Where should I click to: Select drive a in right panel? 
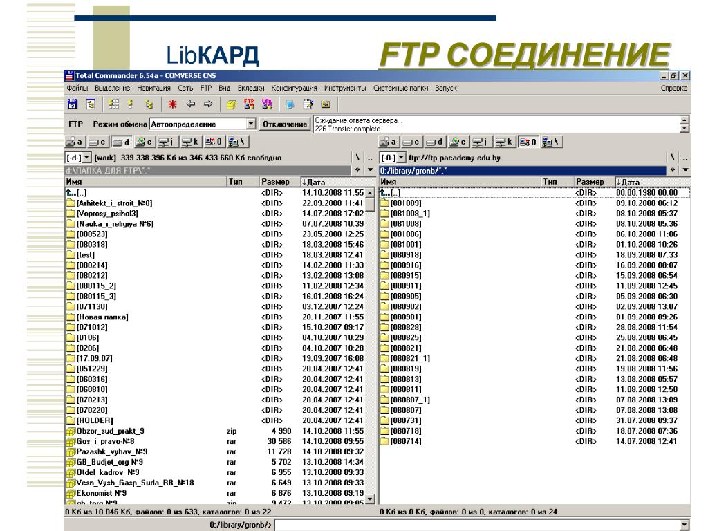(389, 142)
